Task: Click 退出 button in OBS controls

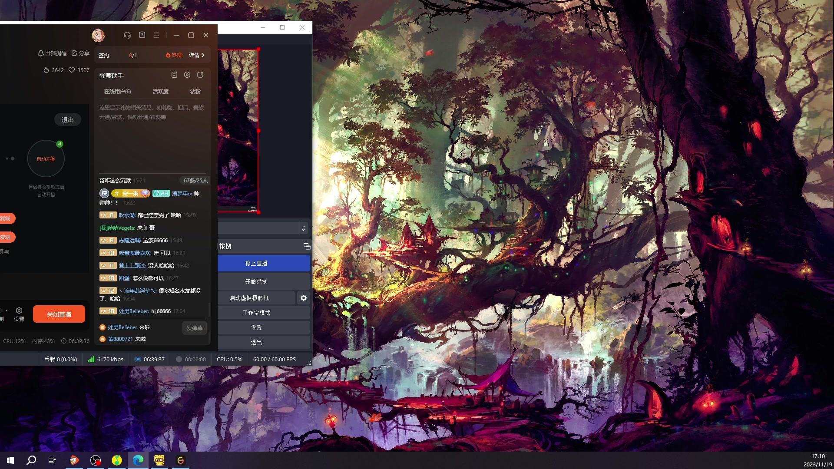Action: [256, 342]
